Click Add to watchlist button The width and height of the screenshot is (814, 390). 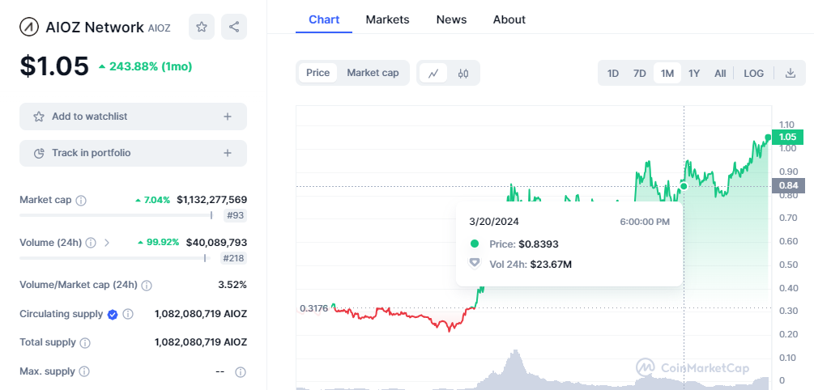pyautogui.click(x=133, y=117)
